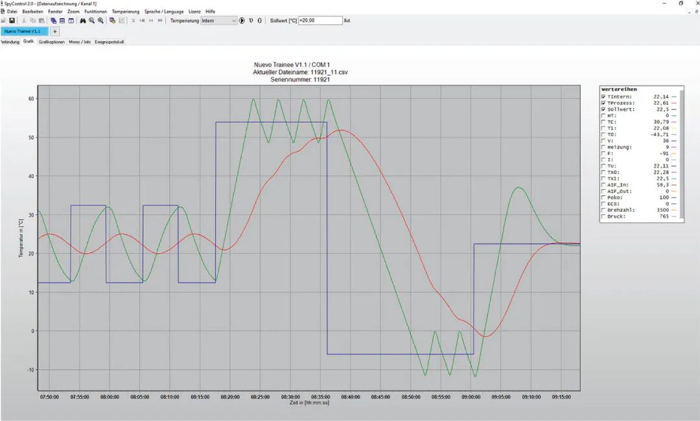Enable the TC series checkbox
Viewport: 700px width, 421px height.
pyautogui.click(x=603, y=122)
